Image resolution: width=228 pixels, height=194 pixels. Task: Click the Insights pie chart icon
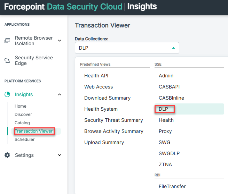click(x=7, y=94)
